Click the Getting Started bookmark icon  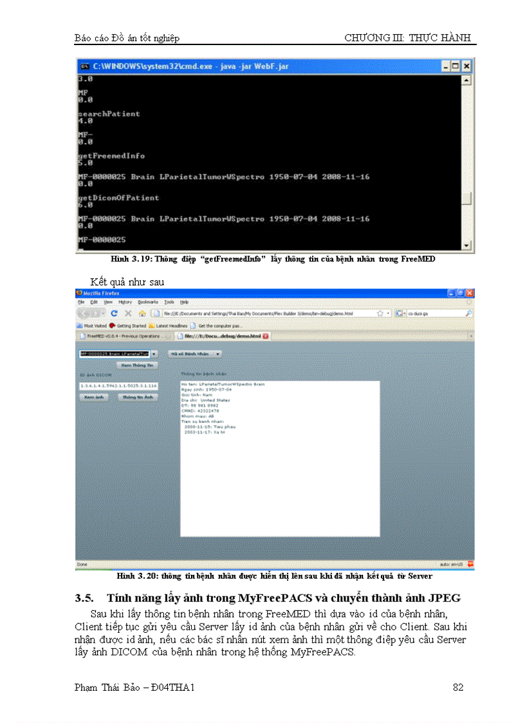tap(113, 325)
